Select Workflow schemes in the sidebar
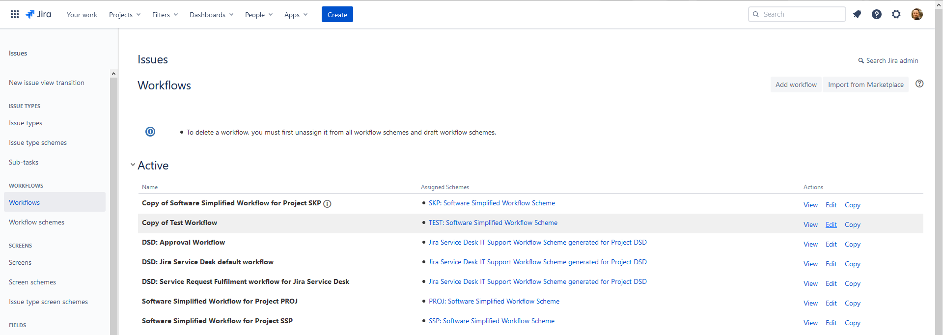This screenshot has width=943, height=335. [37, 222]
